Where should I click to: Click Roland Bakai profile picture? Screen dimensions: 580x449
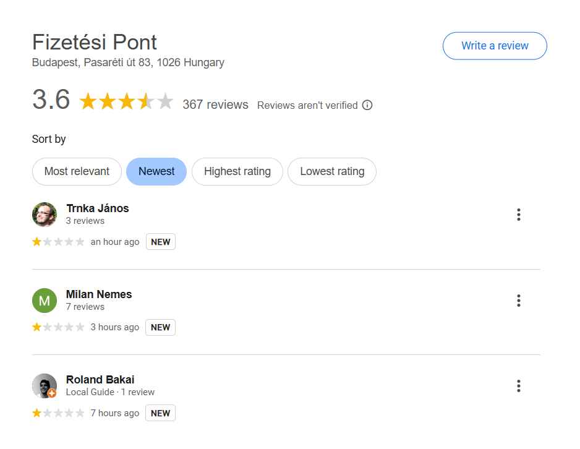point(44,386)
